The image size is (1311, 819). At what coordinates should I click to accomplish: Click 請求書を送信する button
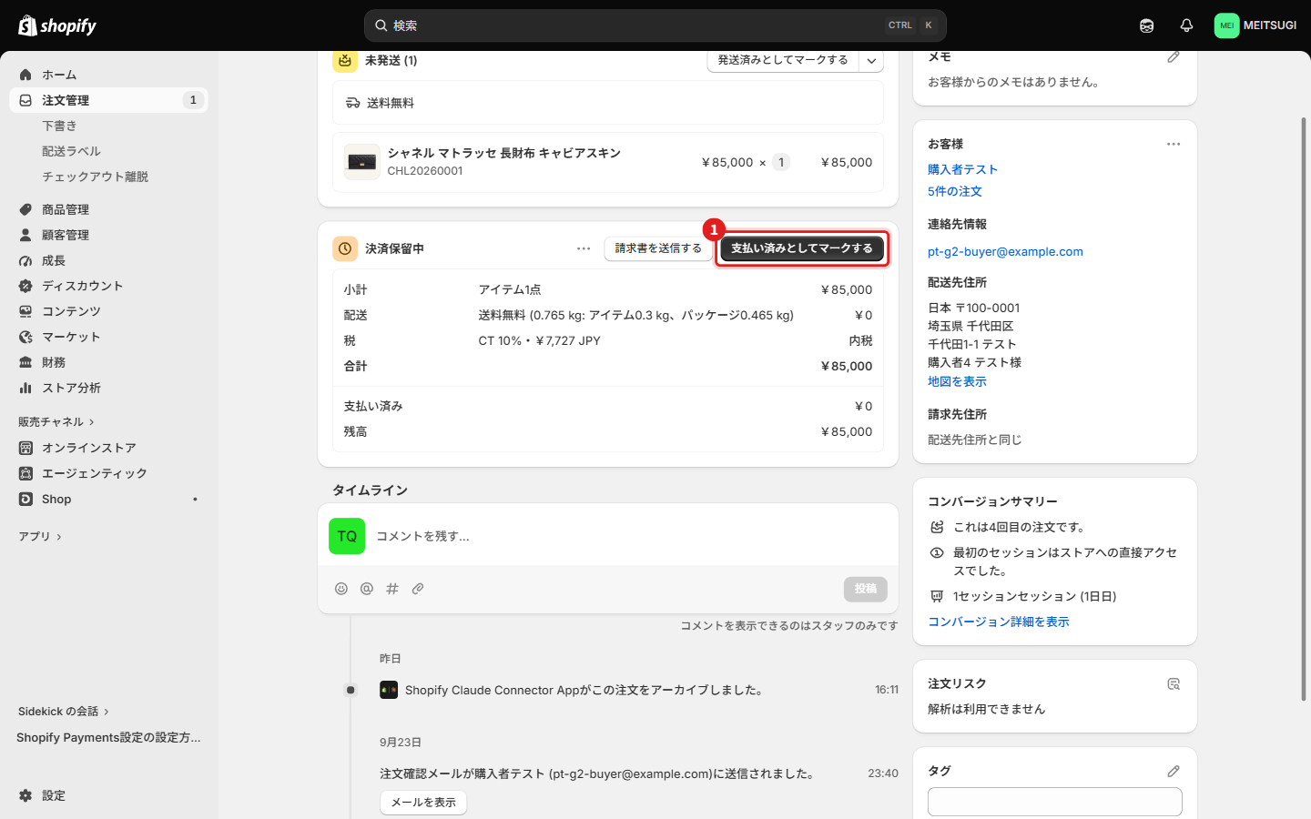pos(658,248)
